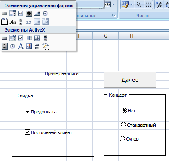Click the greyed-out Text Field (ab|) icon

tap(29, 22)
